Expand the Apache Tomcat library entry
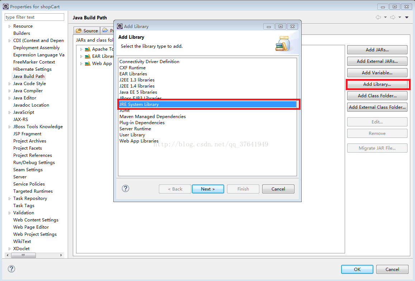 coord(81,49)
